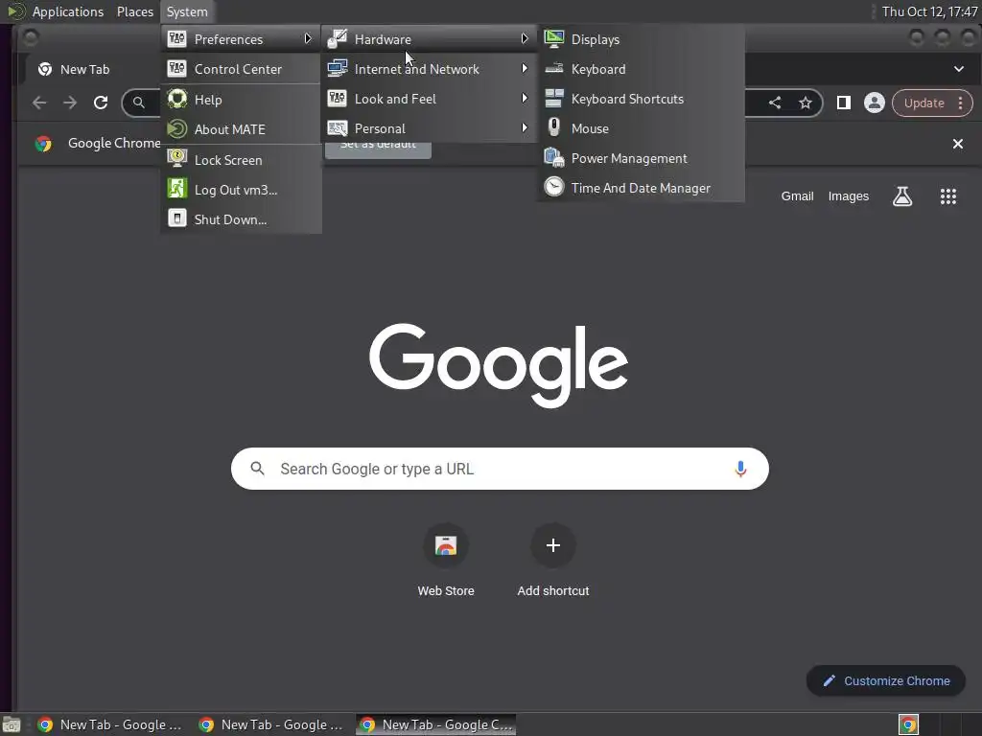
Task: Click the active New Tab - Google C... taskbar item
Action: 436,724
